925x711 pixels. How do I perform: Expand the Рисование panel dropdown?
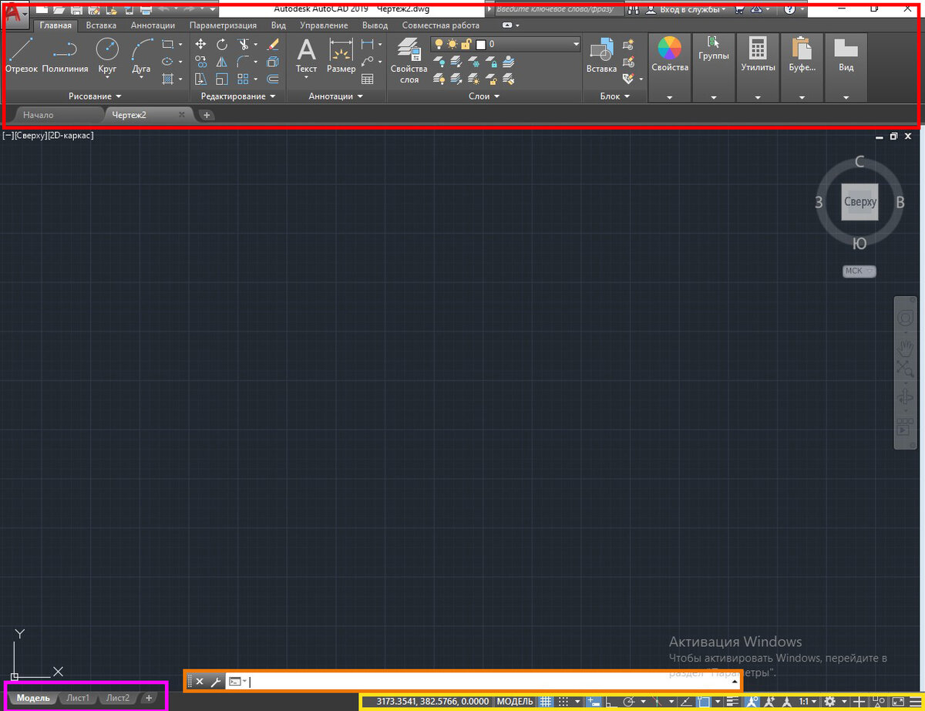point(96,96)
